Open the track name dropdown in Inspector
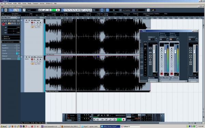The height and width of the screenshot is (128, 205). point(10,18)
